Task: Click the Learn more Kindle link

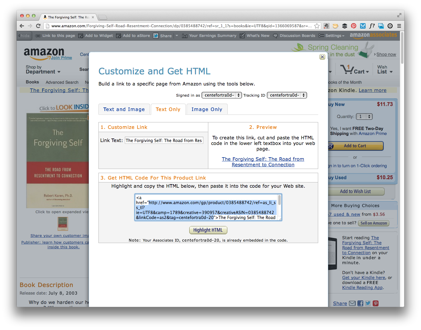Action: pos(373,90)
